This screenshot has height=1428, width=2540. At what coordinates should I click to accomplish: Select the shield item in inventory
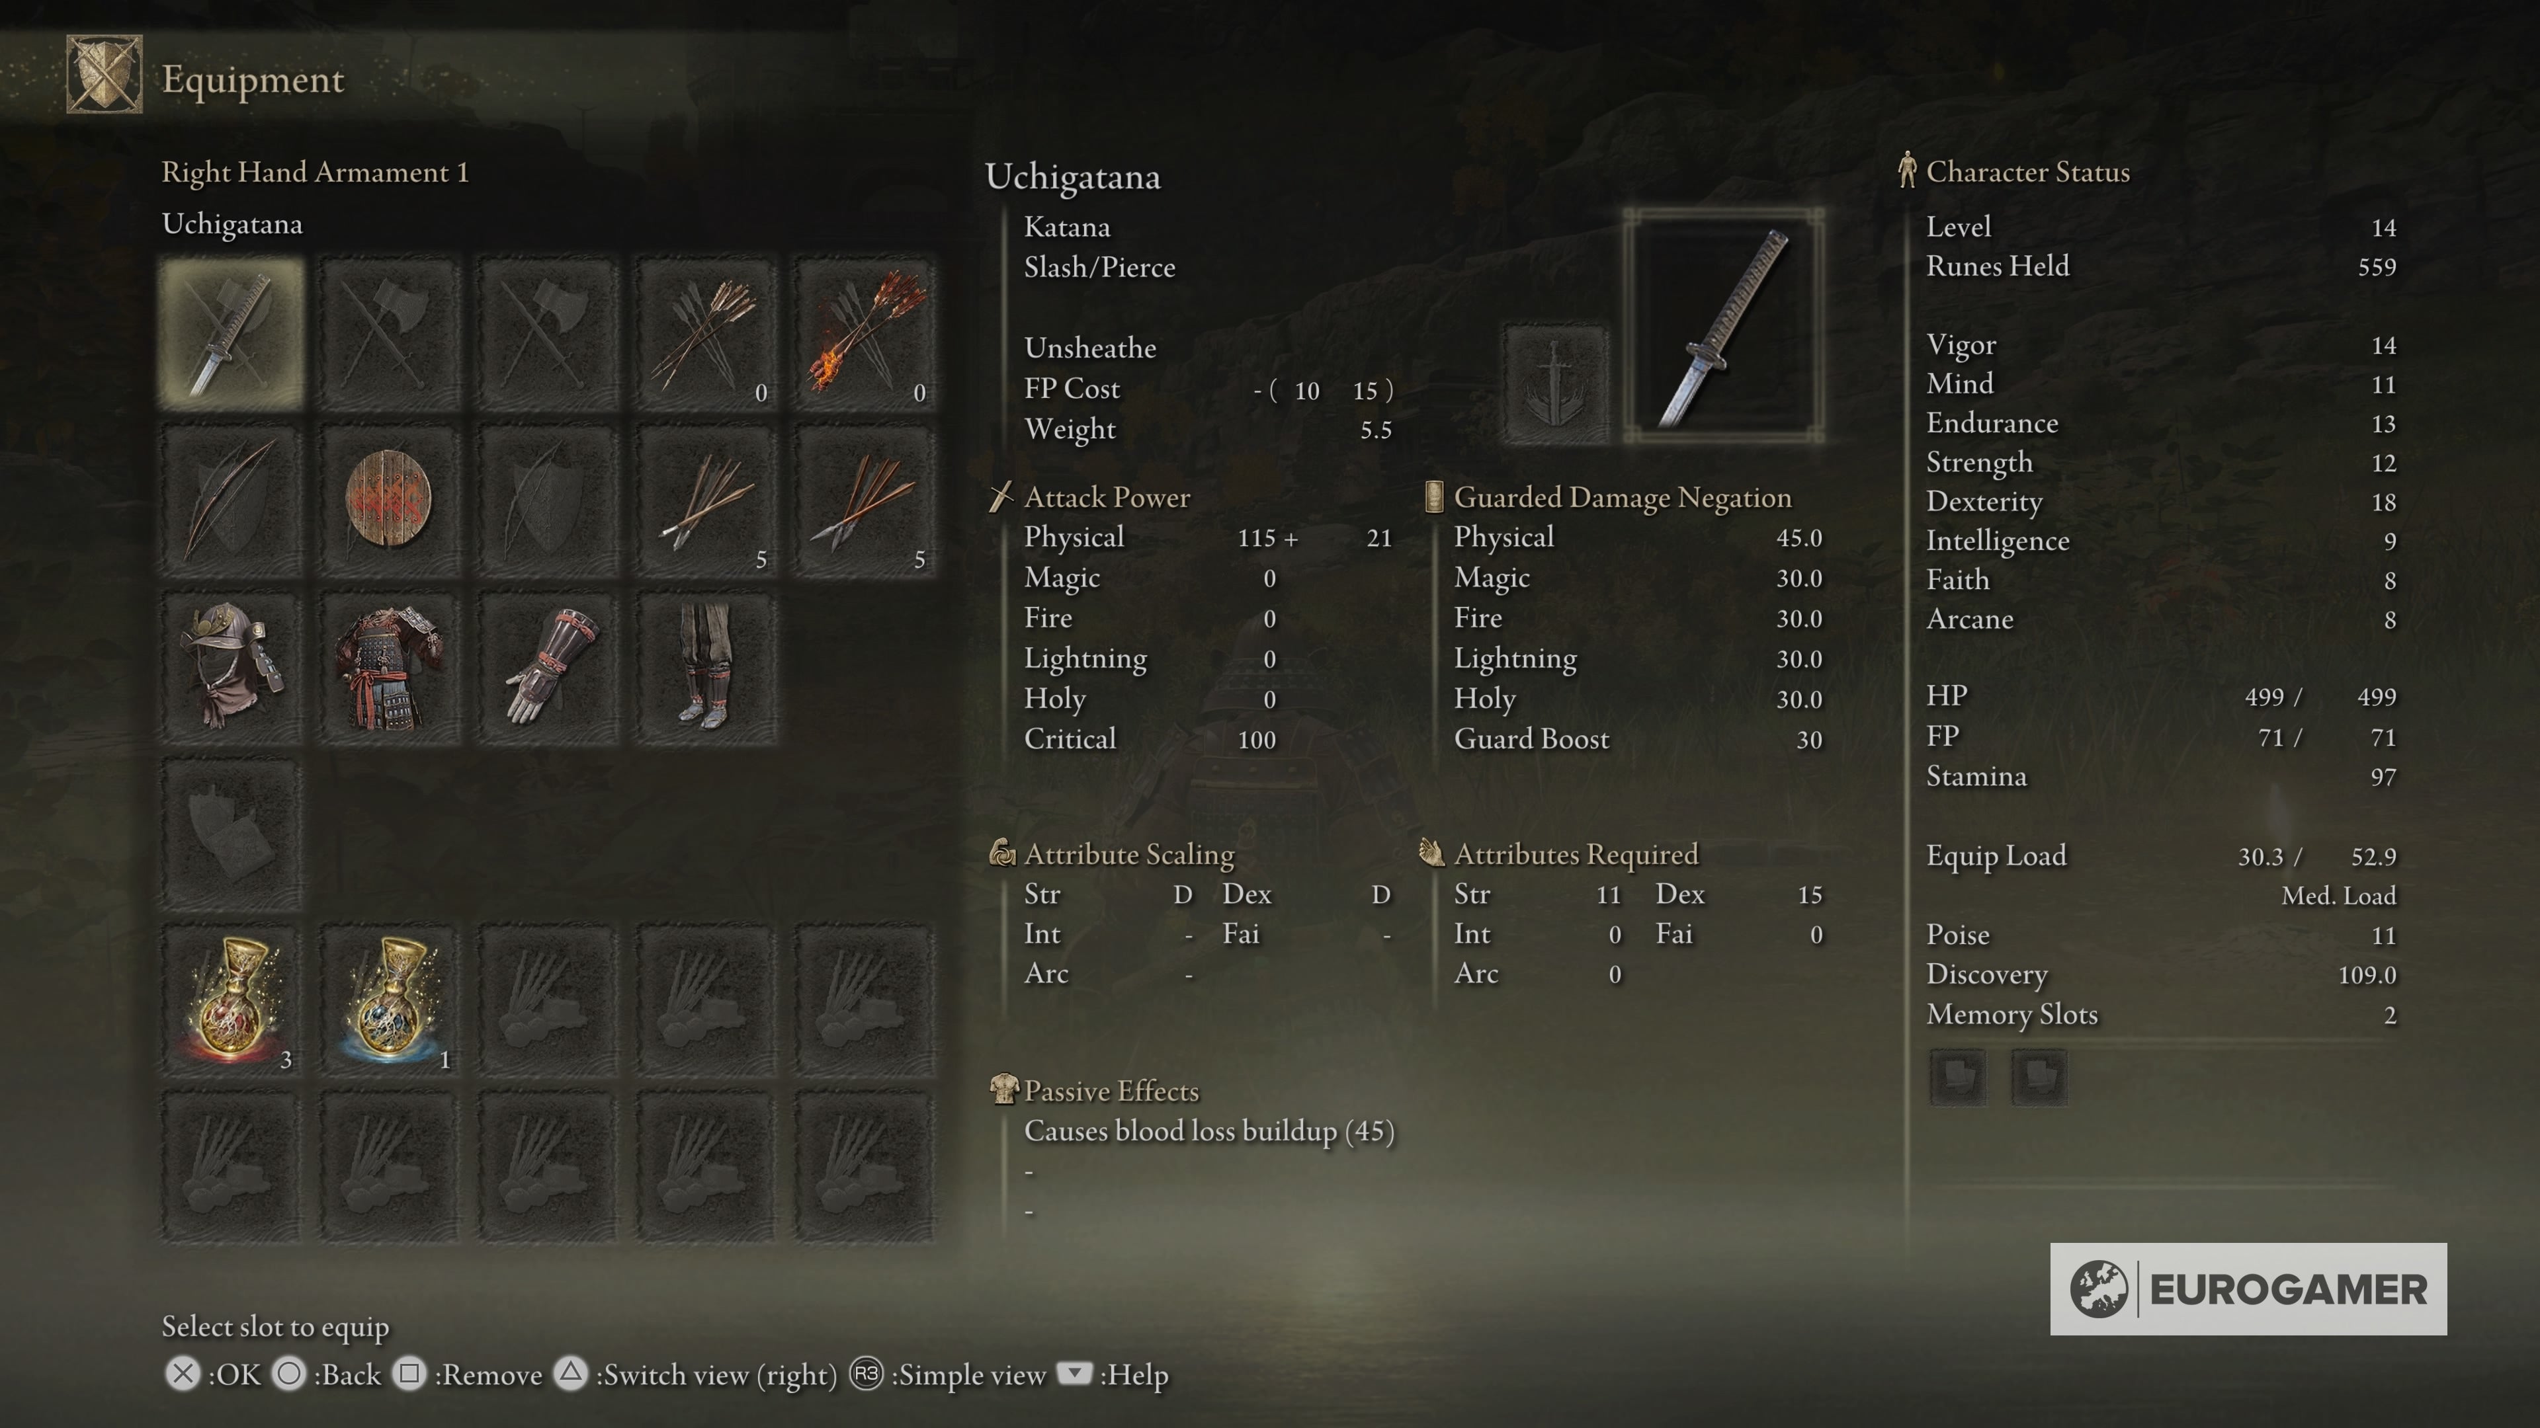392,497
